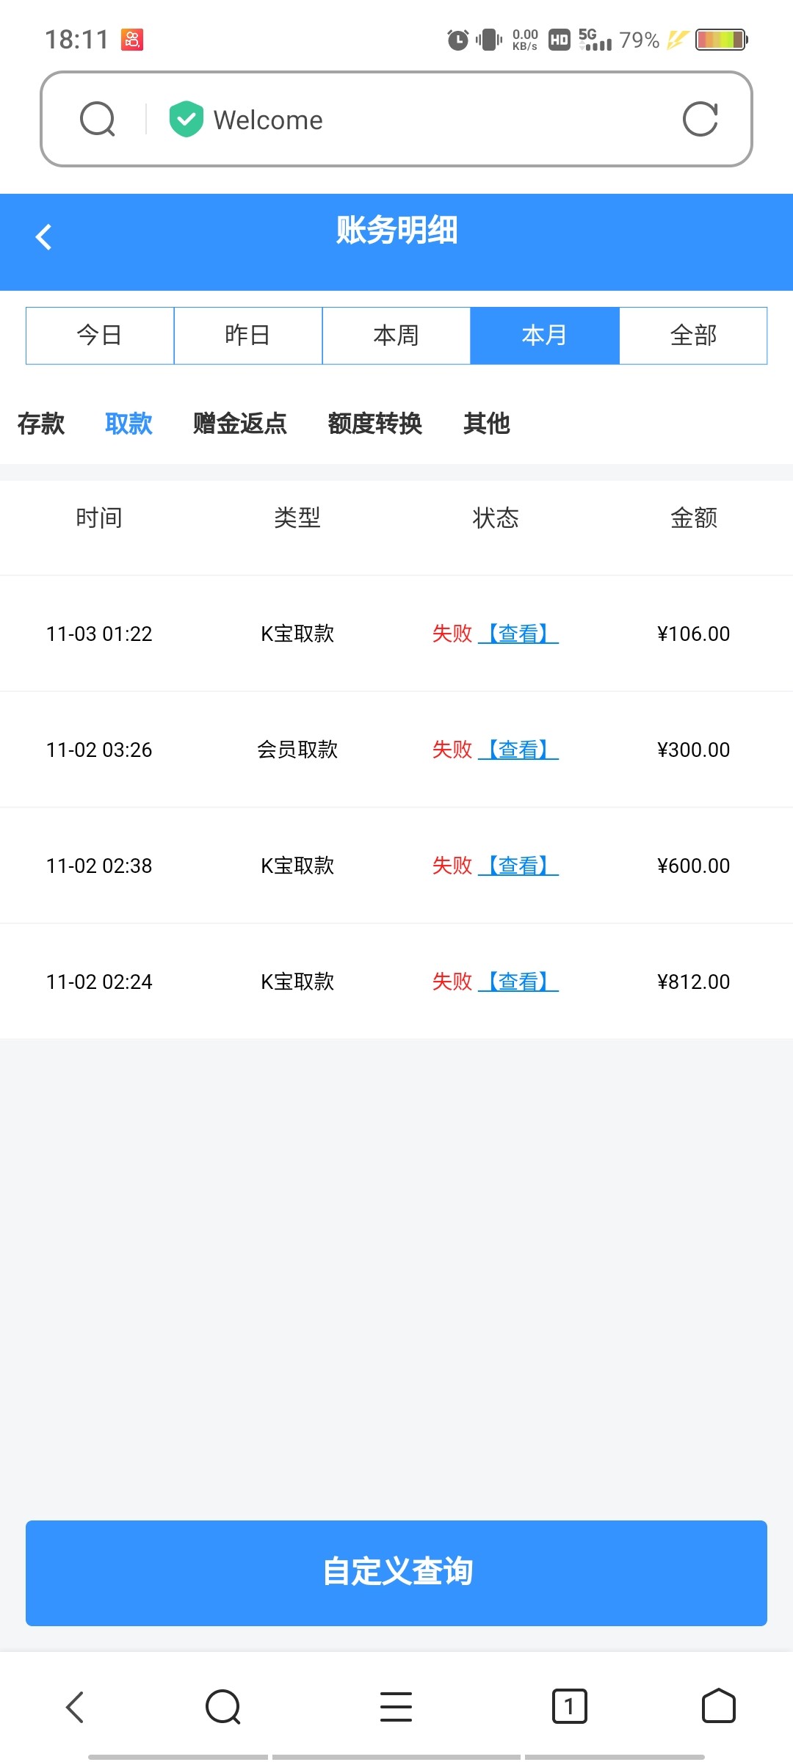Go to browser home page
Screen dimensions: 793x1762
(x=718, y=1706)
